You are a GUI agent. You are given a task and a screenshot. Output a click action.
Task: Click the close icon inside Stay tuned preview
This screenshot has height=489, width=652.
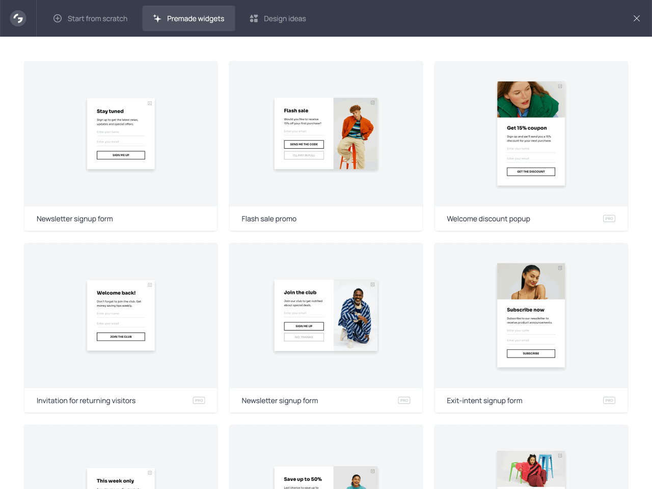click(x=150, y=103)
